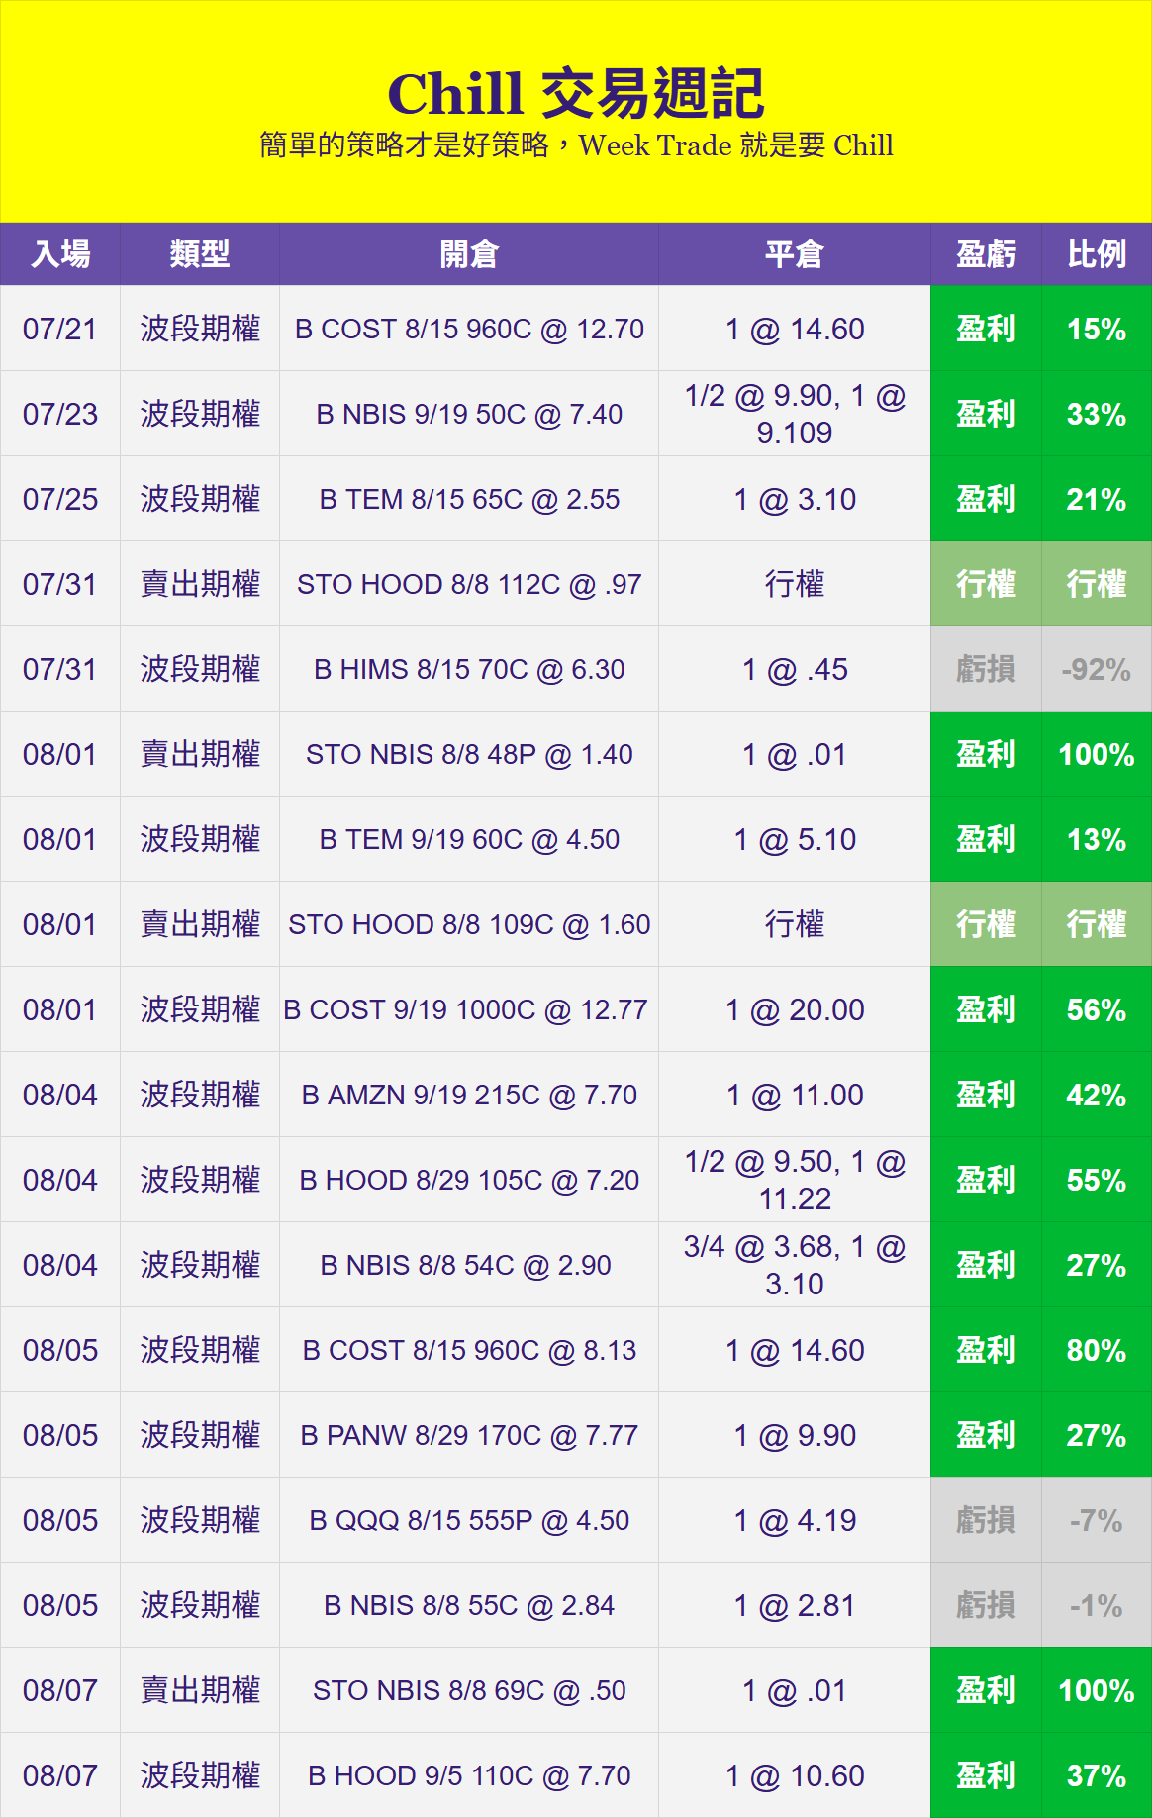Select the 07/21 entry date cell
This screenshot has height=1818, width=1152.
coord(60,329)
